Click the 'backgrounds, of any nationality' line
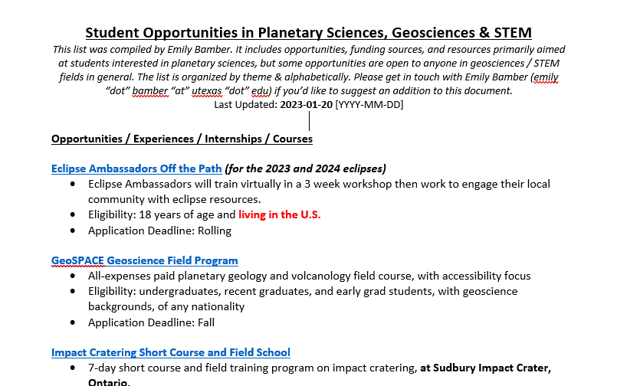 [166, 306]
